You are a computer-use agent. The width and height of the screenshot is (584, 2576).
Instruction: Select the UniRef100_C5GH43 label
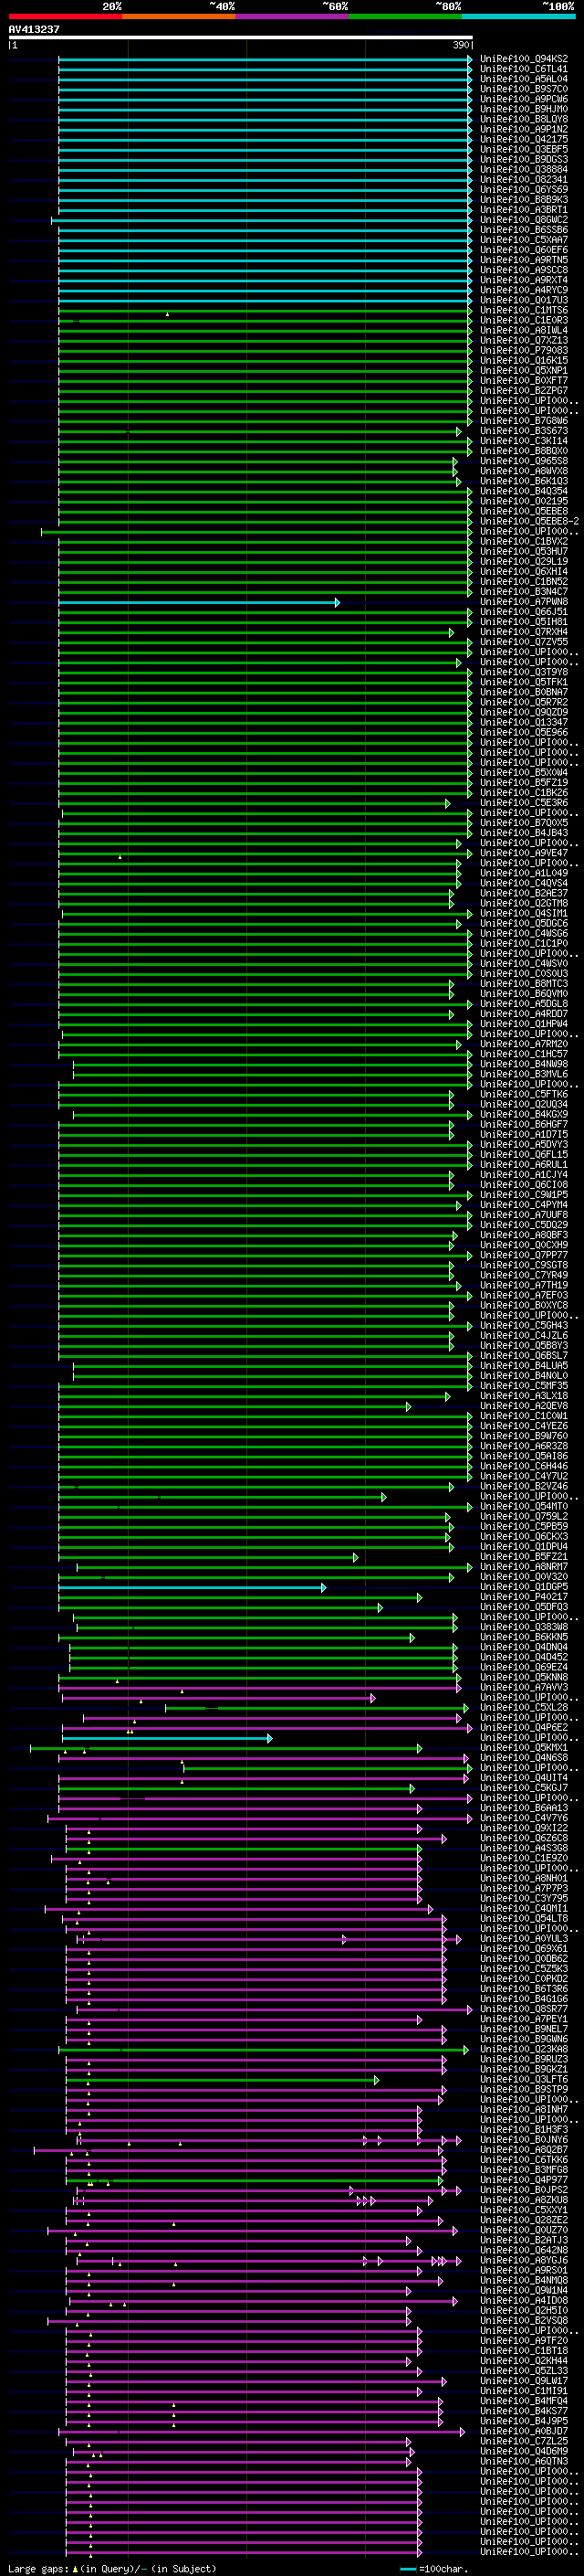(524, 1325)
